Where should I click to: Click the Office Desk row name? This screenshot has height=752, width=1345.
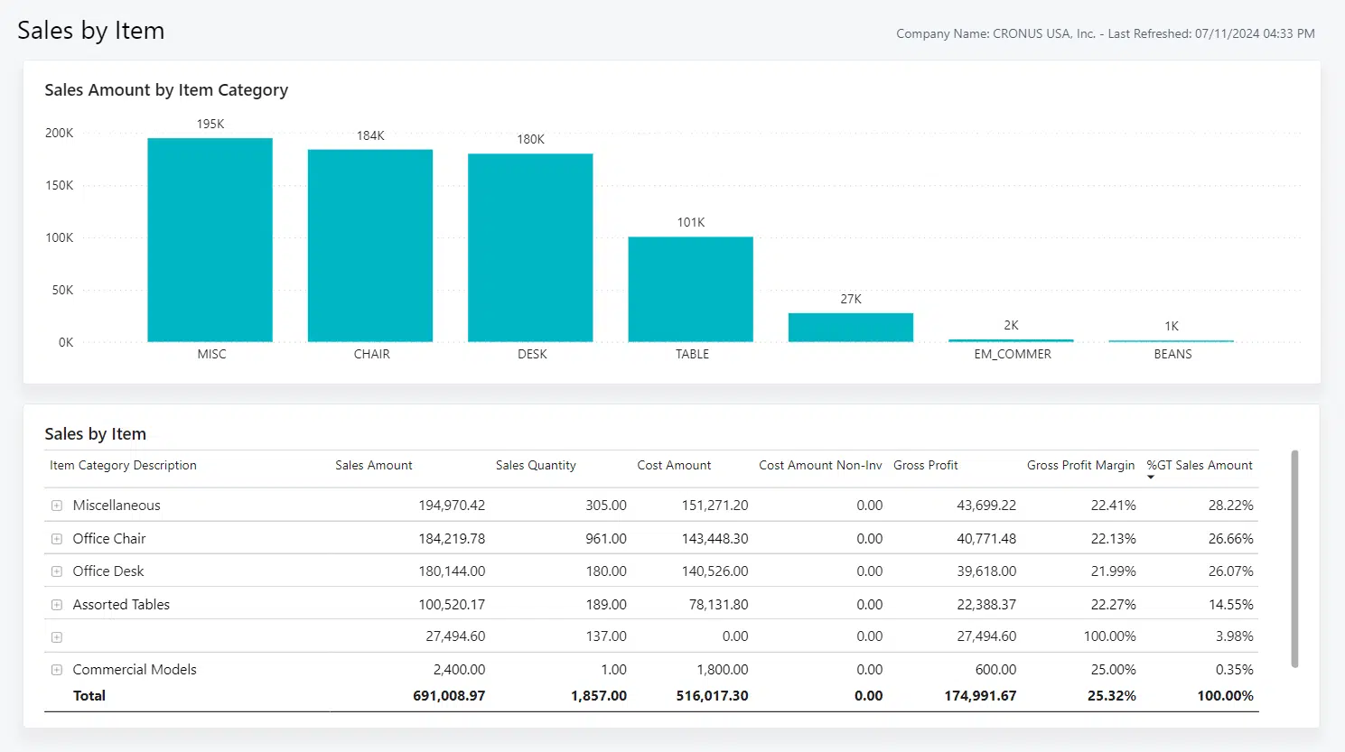point(108,571)
